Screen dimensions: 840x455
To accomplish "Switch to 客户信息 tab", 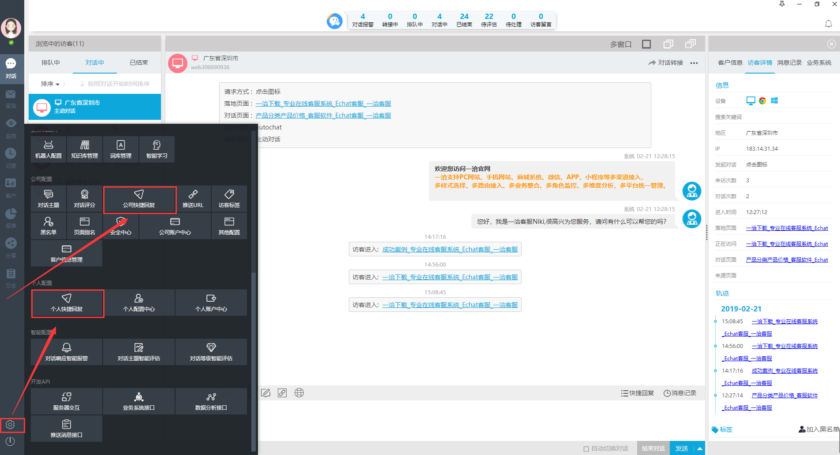I will click(x=730, y=63).
